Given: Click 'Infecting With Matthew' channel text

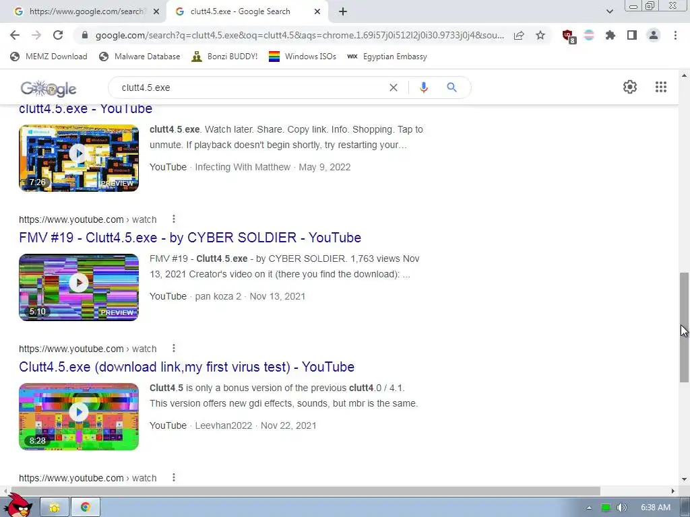Looking at the screenshot, I should click(x=243, y=167).
